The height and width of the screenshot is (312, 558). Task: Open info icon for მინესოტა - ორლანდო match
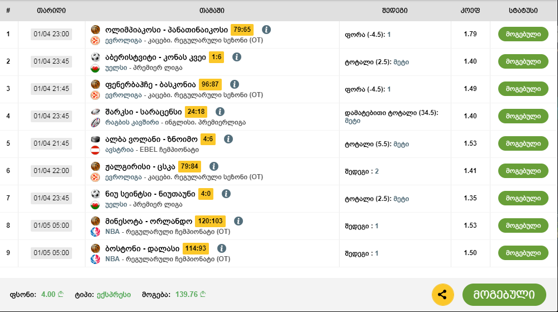pos(239,221)
